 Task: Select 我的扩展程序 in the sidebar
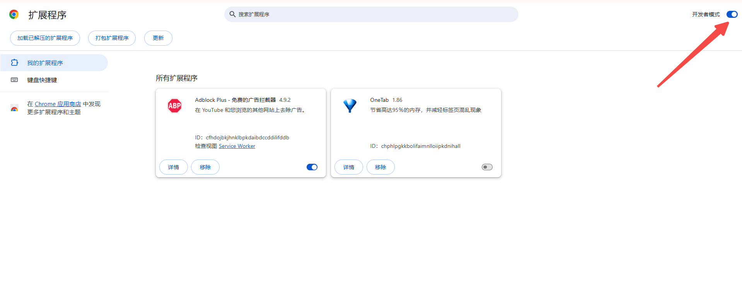point(54,63)
